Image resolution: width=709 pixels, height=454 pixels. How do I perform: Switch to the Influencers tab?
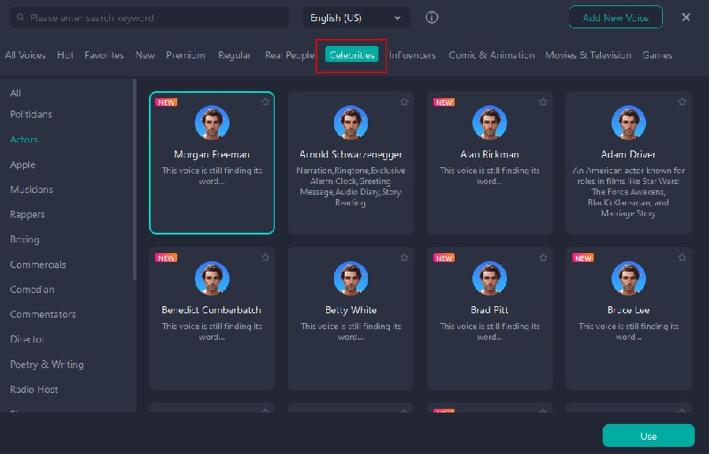pyautogui.click(x=413, y=55)
